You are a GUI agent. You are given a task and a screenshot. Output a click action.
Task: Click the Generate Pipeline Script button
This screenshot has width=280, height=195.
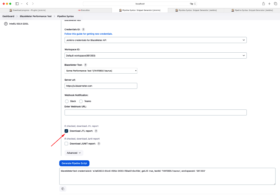coord(74,163)
